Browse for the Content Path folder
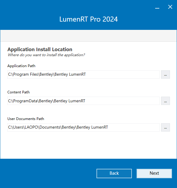This screenshot has width=177, height=188. [165, 101]
